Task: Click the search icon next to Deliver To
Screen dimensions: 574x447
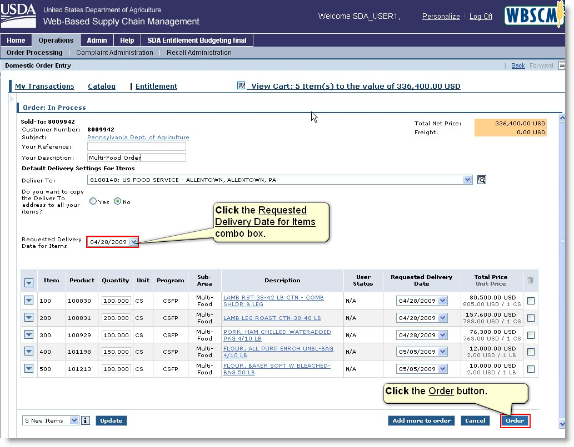Action: [x=482, y=180]
